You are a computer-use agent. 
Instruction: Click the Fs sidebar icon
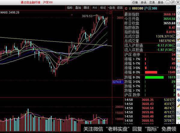pos(178,113)
